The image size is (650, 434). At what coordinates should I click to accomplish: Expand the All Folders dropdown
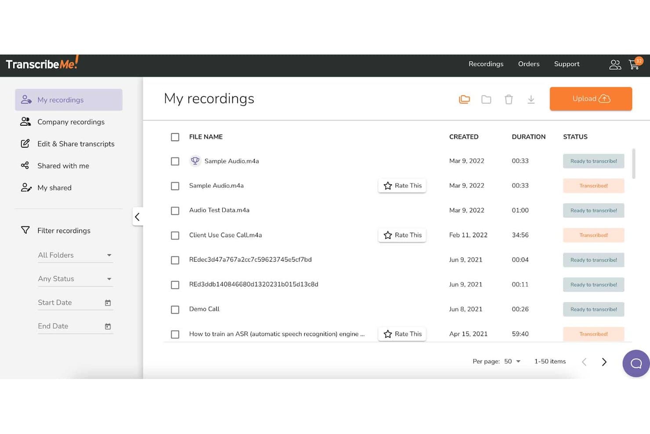75,255
